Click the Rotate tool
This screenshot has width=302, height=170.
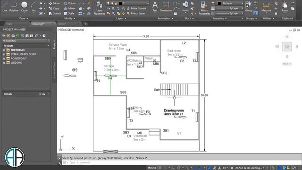tap(70, 3)
